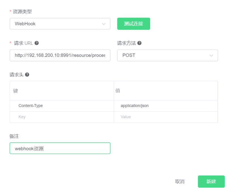The height and width of the screenshot is (193, 240).
Task: Click the 资源类型 field label
Action: pos(22,11)
